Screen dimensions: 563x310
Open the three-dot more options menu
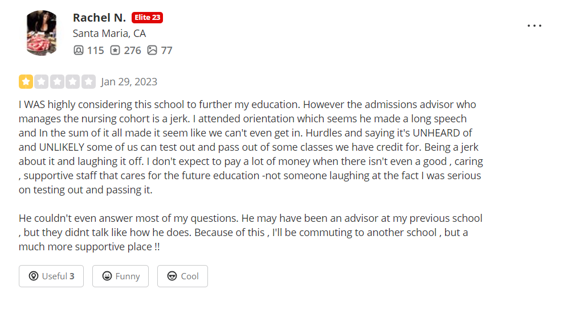535,26
